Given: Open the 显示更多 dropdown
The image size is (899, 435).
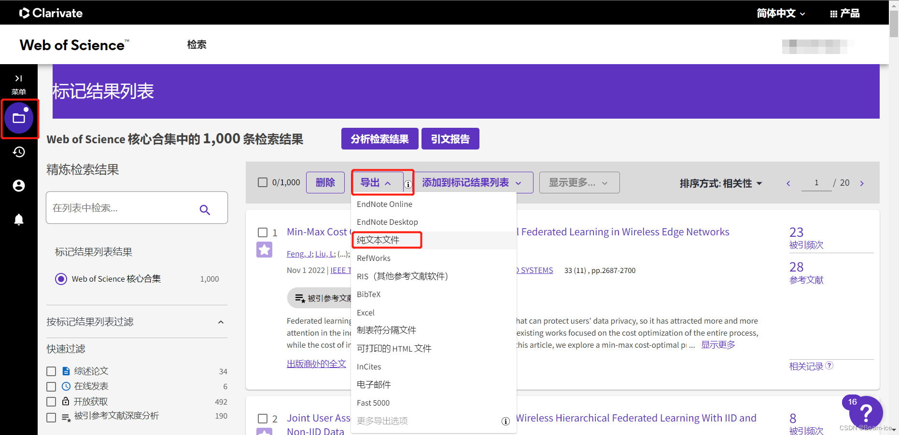Looking at the screenshot, I should pyautogui.click(x=579, y=183).
